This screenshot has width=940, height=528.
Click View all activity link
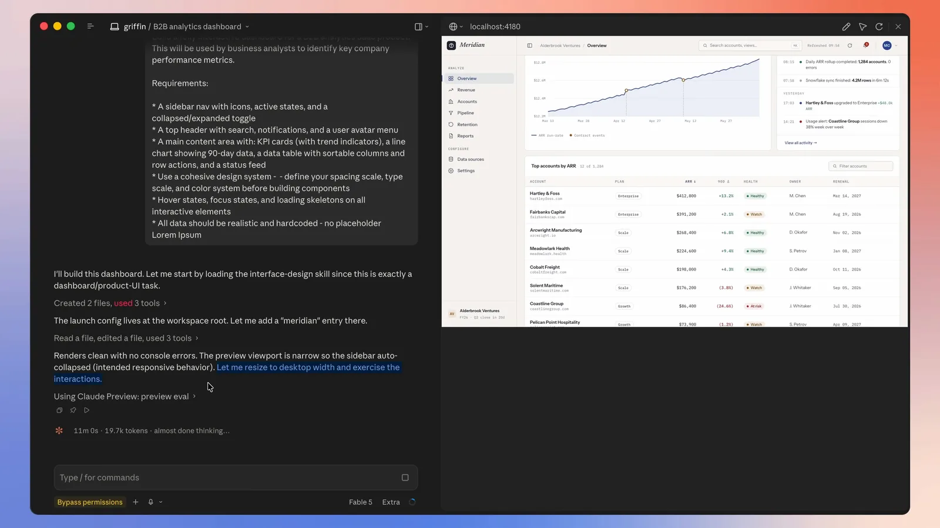click(800, 143)
